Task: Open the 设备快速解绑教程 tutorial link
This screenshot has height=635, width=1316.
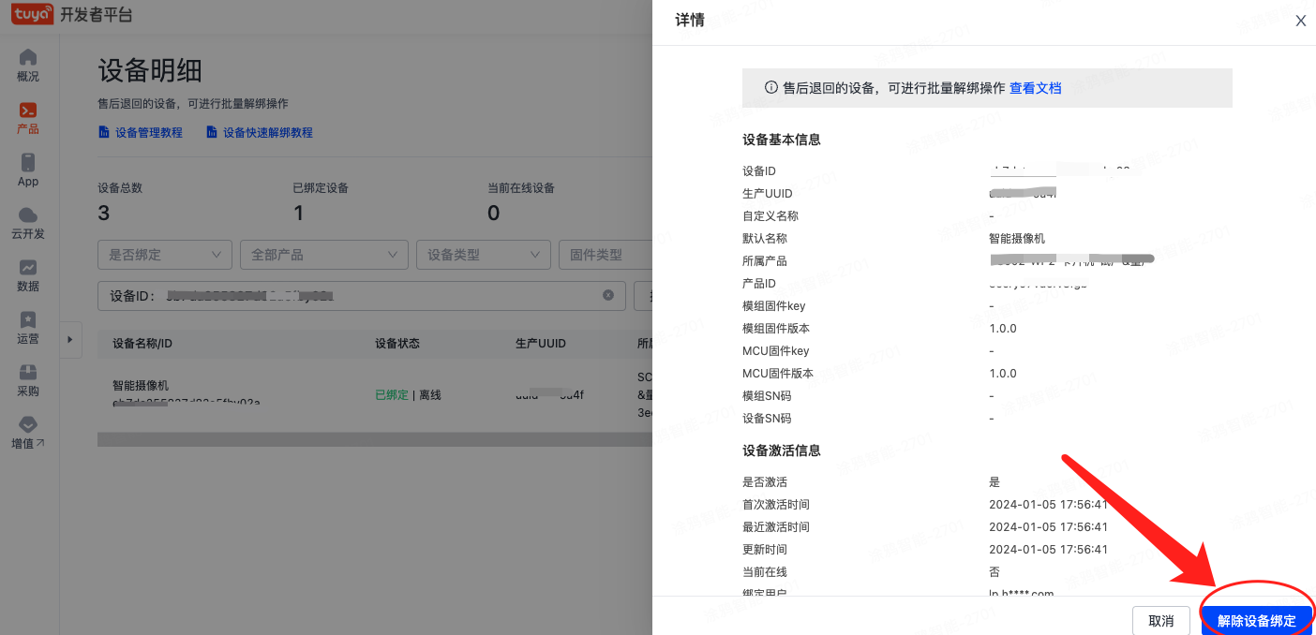Action: point(260,133)
